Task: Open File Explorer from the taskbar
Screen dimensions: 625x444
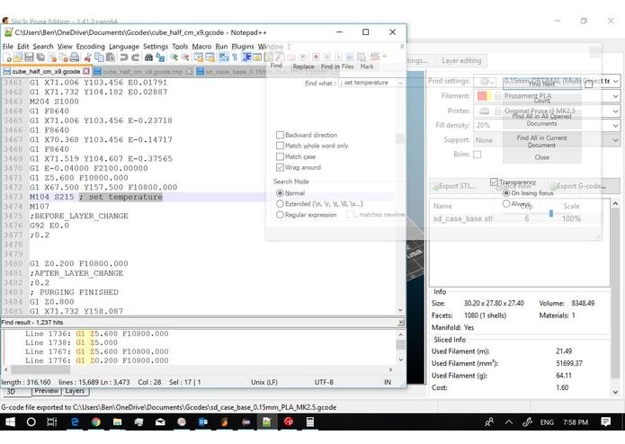Action: [117, 422]
